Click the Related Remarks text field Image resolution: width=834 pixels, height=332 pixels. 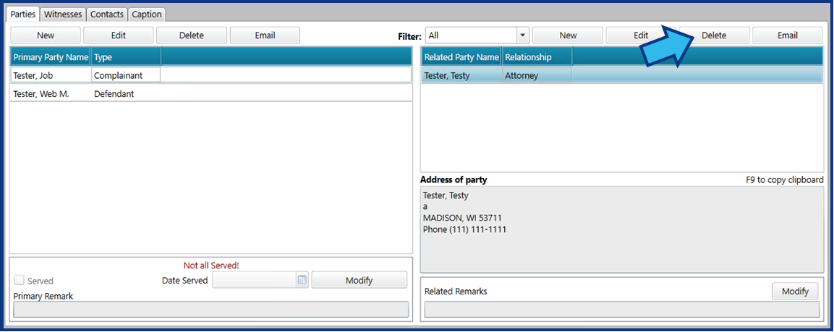pyautogui.click(x=622, y=310)
